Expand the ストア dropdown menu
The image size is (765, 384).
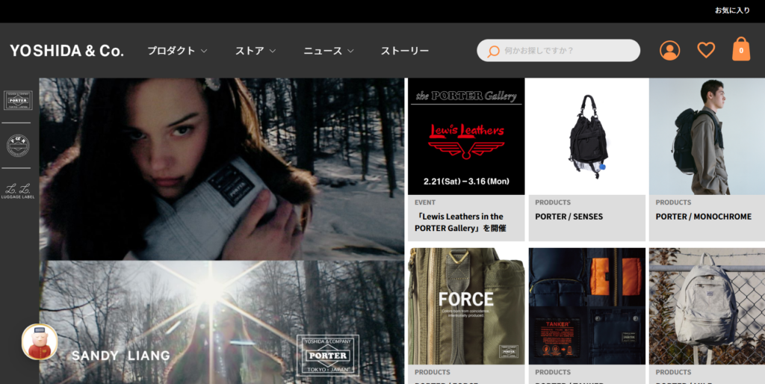point(255,51)
